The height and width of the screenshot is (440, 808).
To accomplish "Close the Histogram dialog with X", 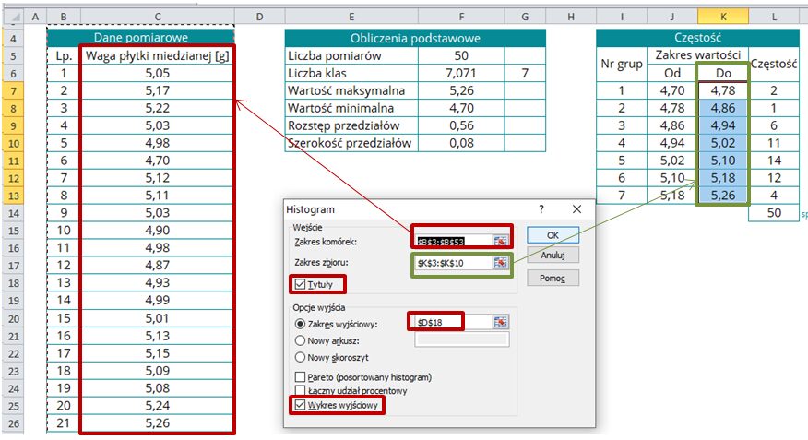I will pos(576,209).
